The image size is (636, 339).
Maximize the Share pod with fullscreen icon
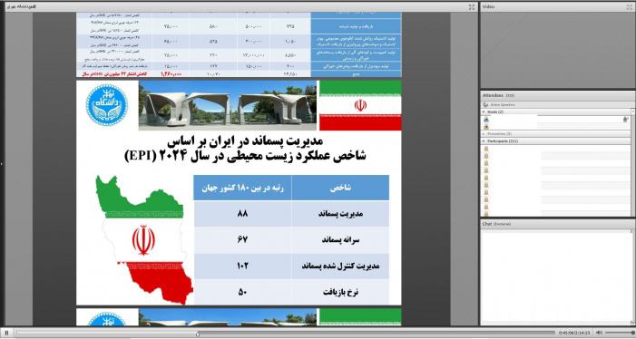[471, 7]
